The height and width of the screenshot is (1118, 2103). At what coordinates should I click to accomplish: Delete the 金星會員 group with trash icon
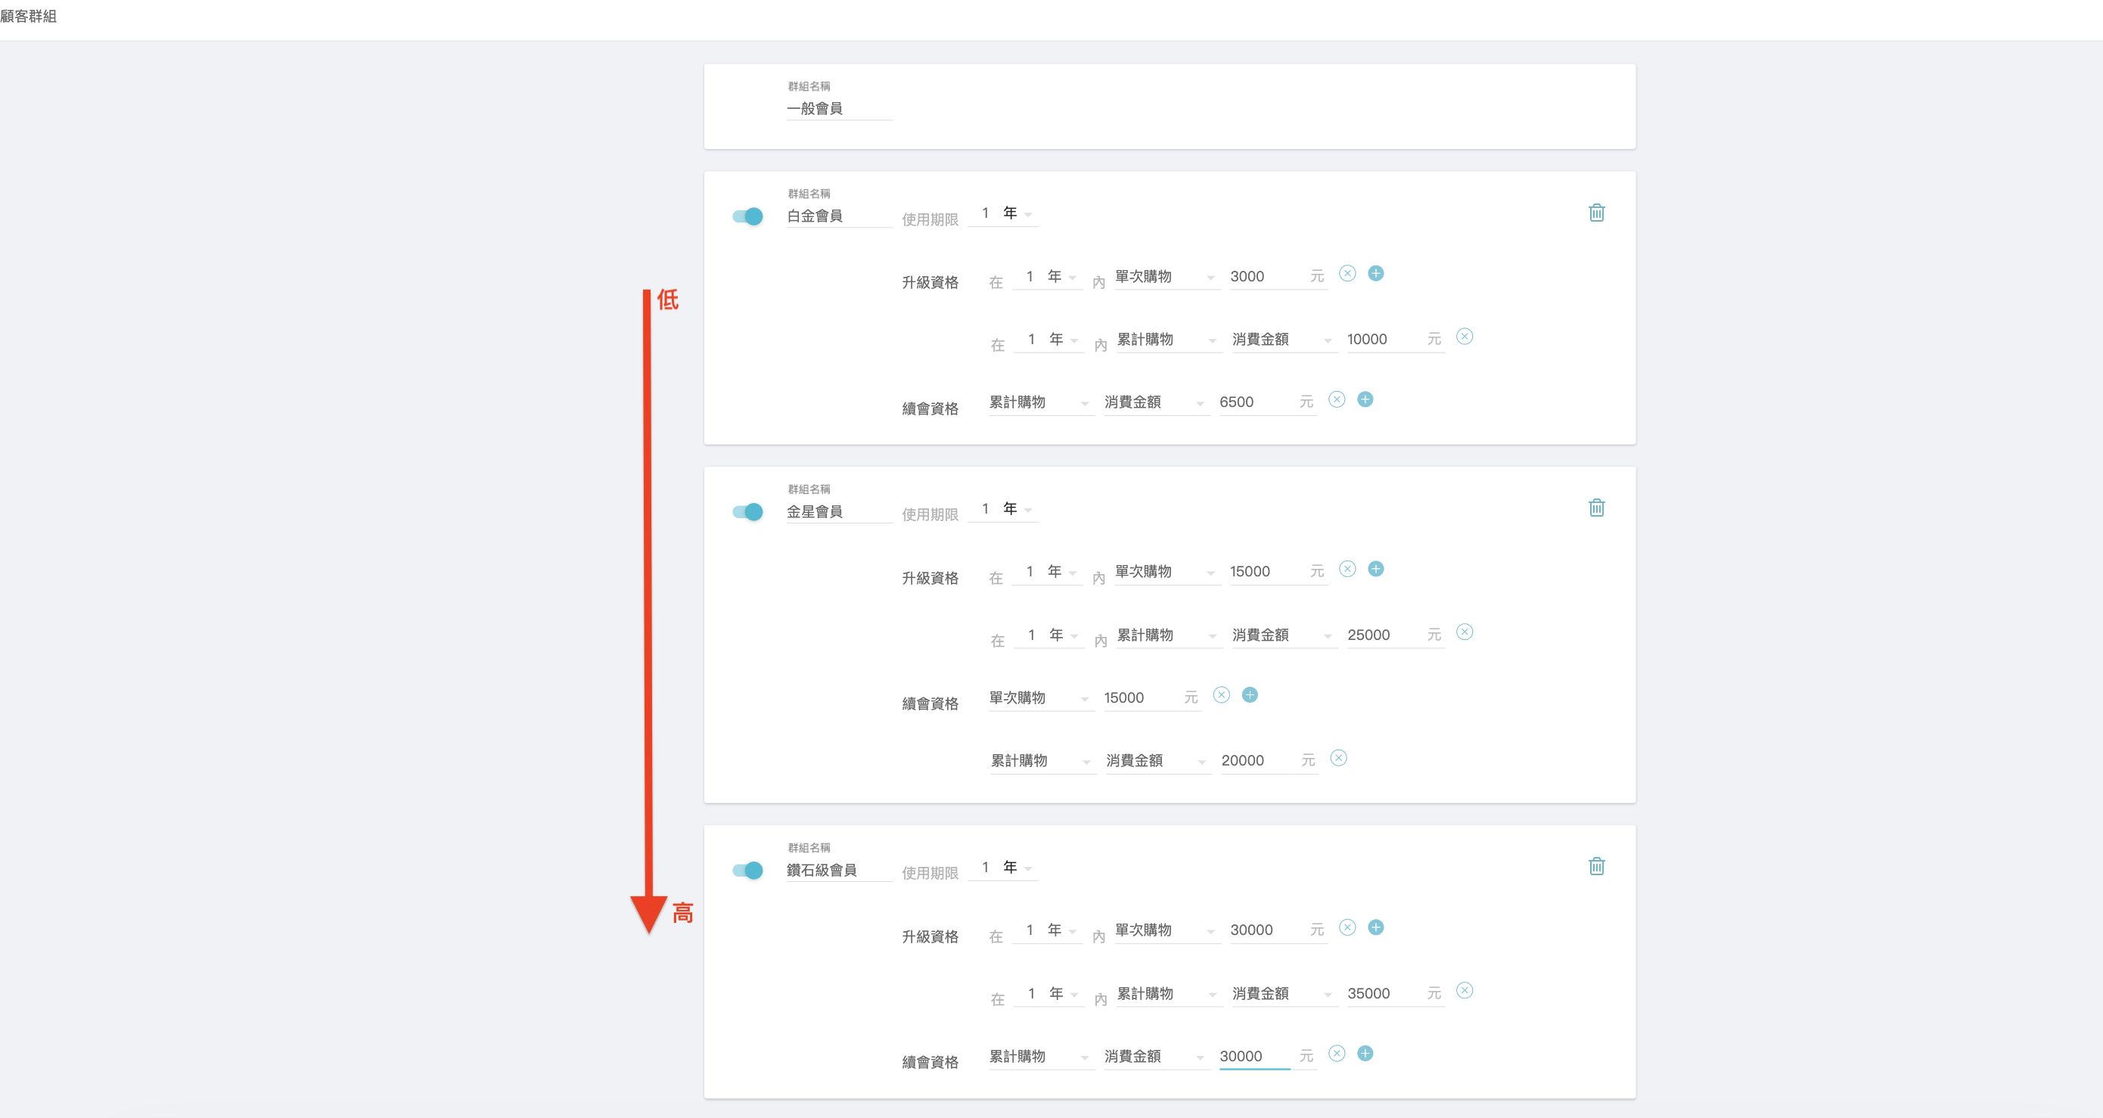(x=1596, y=508)
